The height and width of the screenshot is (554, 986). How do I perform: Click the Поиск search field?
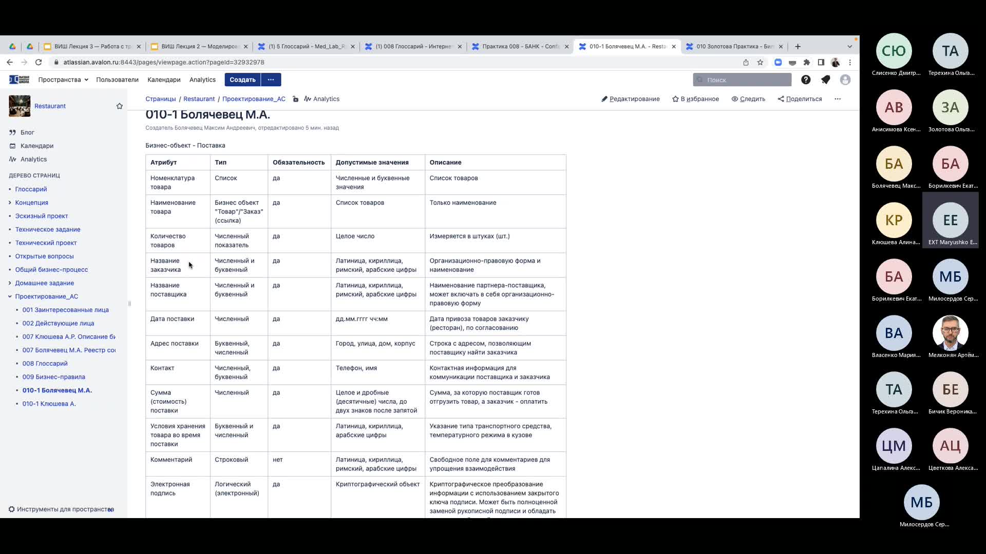(742, 80)
